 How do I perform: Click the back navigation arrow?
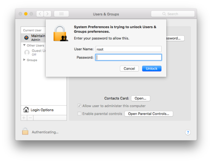40,14
